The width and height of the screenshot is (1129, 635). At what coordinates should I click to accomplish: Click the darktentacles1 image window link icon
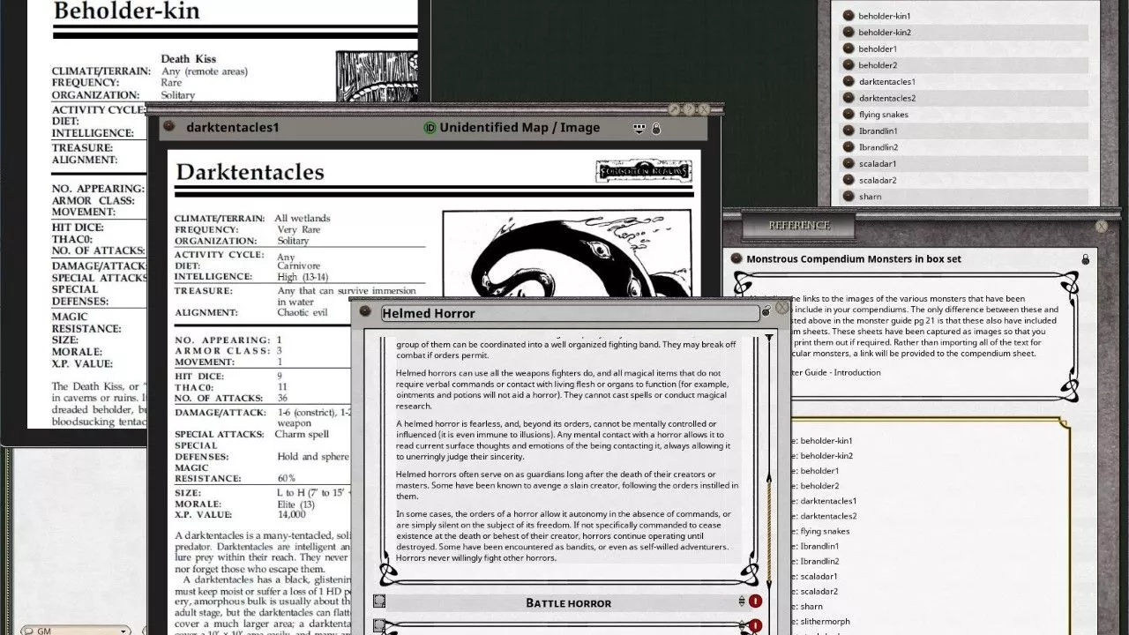tap(170, 127)
